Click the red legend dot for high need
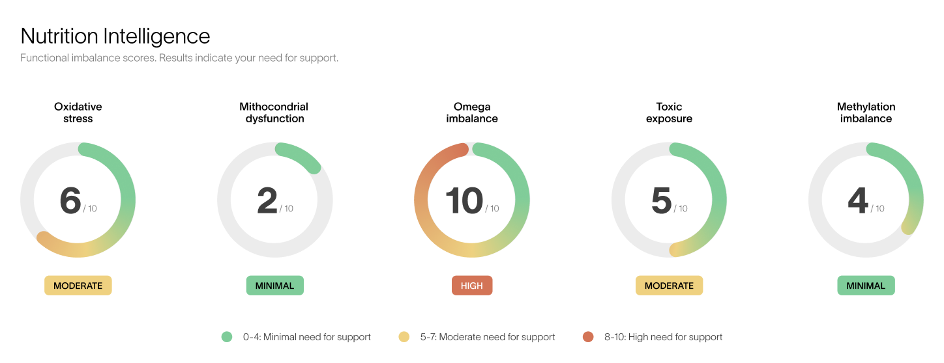This screenshot has width=944, height=363. pos(588,337)
